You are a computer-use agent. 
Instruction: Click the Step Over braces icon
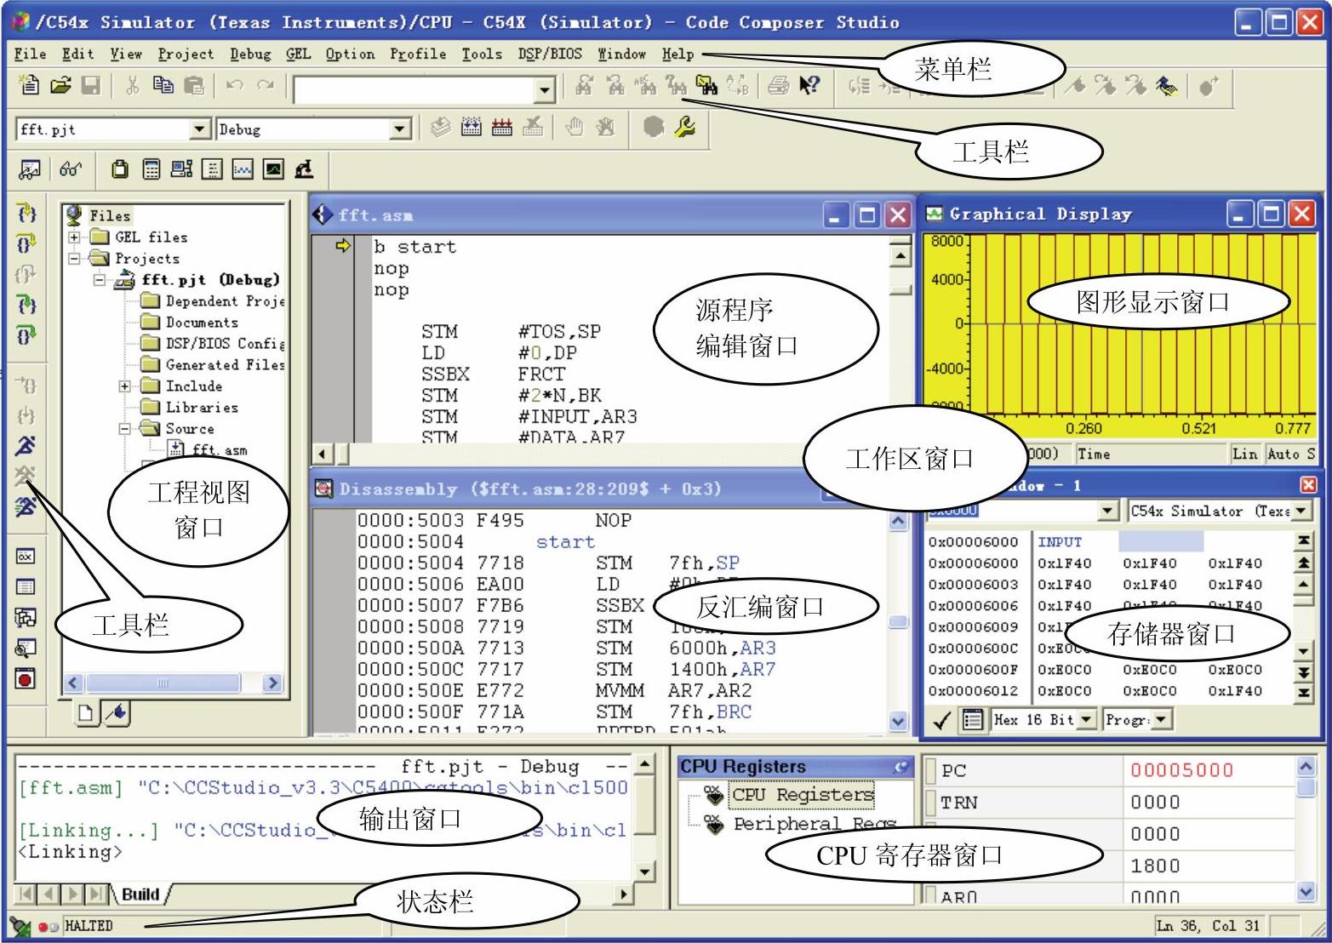pos(26,244)
